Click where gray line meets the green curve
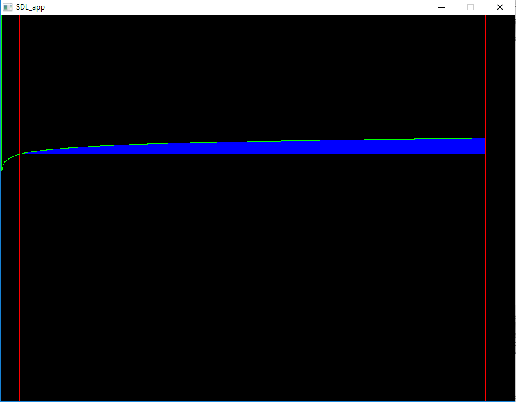 point(485,138)
